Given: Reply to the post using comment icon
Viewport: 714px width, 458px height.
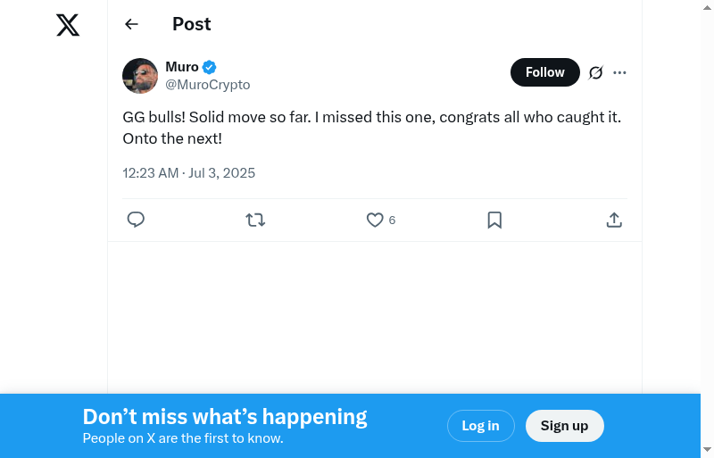Looking at the screenshot, I should (x=136, y=220).
